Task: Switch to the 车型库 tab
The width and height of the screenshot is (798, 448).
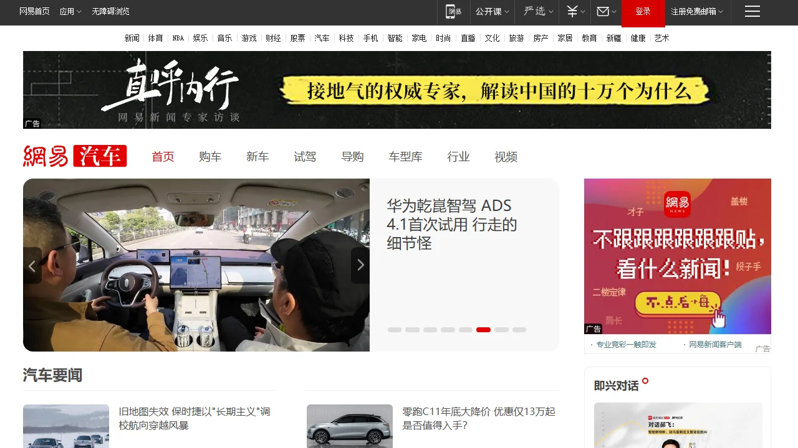Action: (405, 157)
